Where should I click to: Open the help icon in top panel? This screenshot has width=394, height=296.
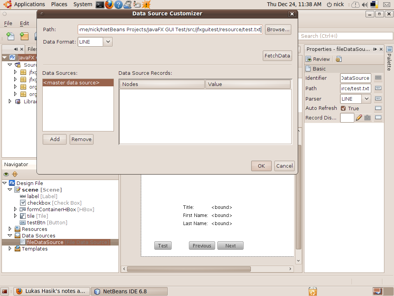119,5
